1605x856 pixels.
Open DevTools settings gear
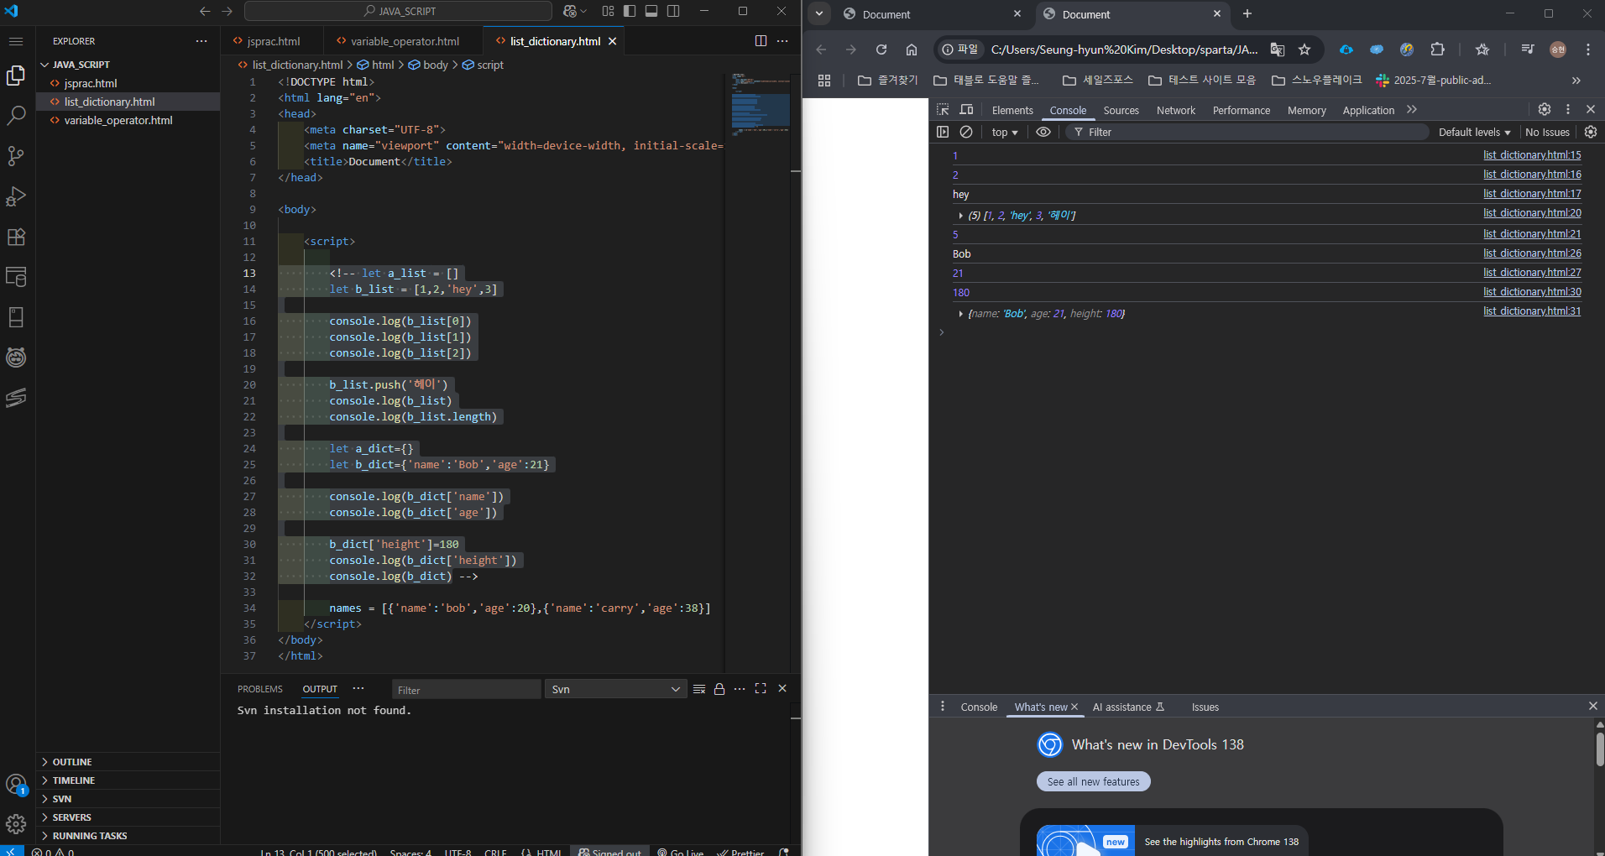click(1544, 109)
